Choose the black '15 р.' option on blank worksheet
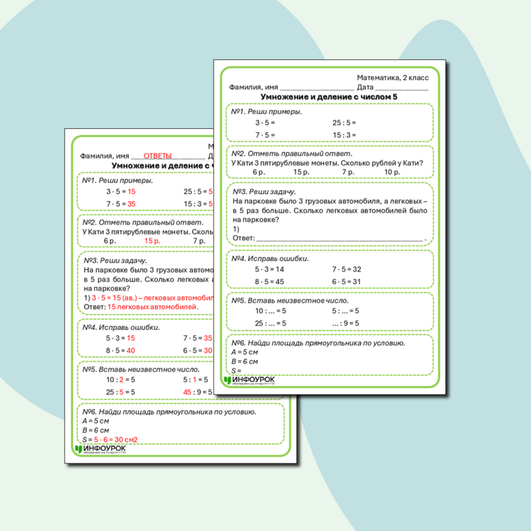The image size is (531, 531). (x=301, y=172)
